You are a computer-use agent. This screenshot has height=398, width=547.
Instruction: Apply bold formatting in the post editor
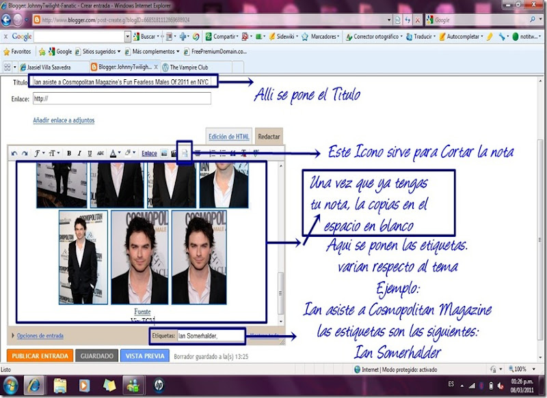pos(69,153)
